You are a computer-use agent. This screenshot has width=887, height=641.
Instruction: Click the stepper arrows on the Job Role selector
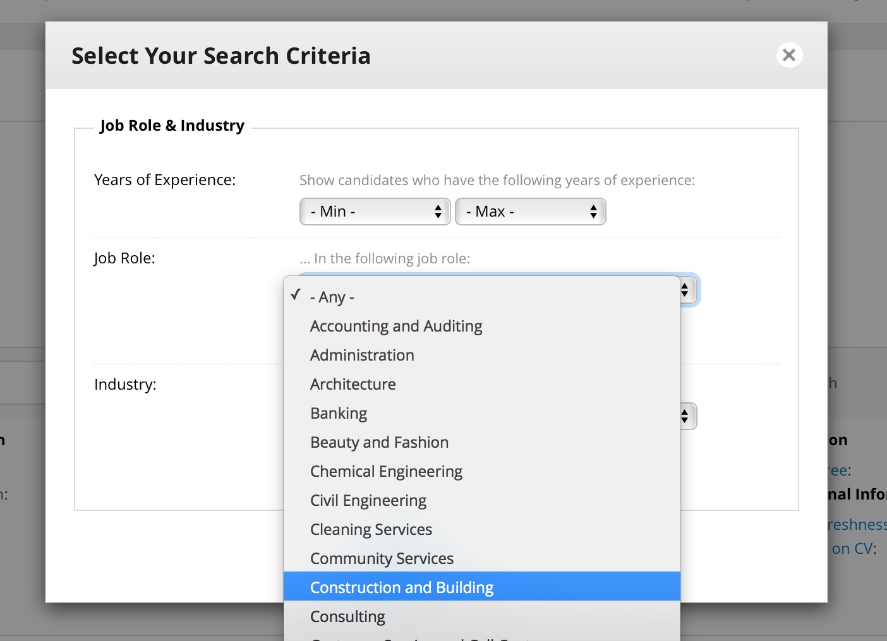684,290
